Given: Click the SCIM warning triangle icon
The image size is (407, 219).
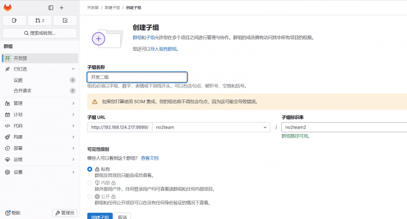Looking at the screenshot, I should (95, 102).
